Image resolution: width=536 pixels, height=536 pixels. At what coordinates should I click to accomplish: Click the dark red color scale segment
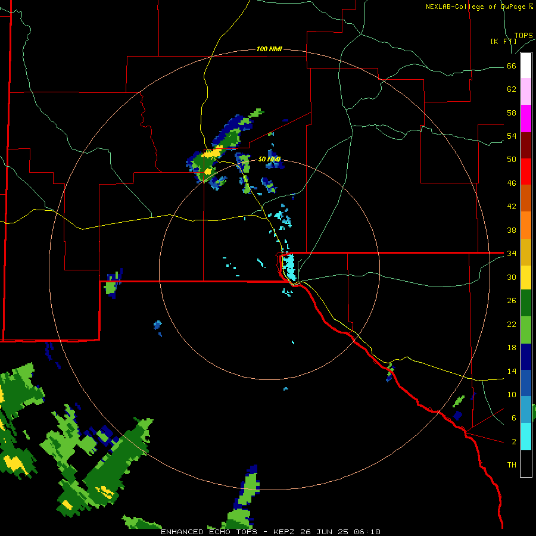point(526,145)
